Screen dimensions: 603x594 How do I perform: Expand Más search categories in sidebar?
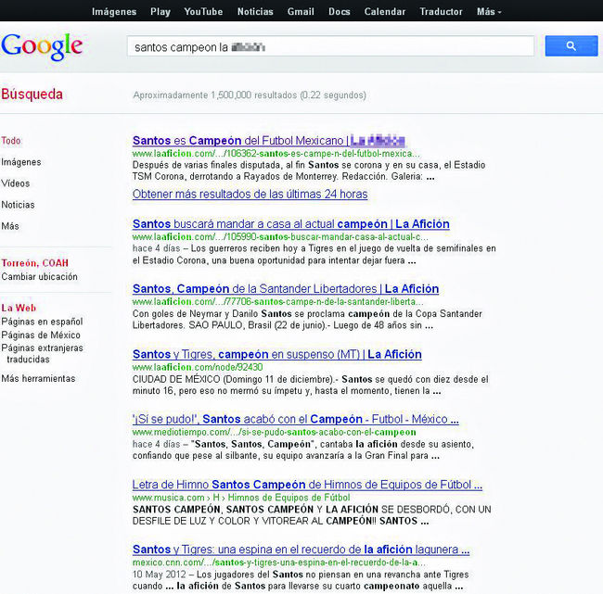pyautogui.click(x=10, y=226)
